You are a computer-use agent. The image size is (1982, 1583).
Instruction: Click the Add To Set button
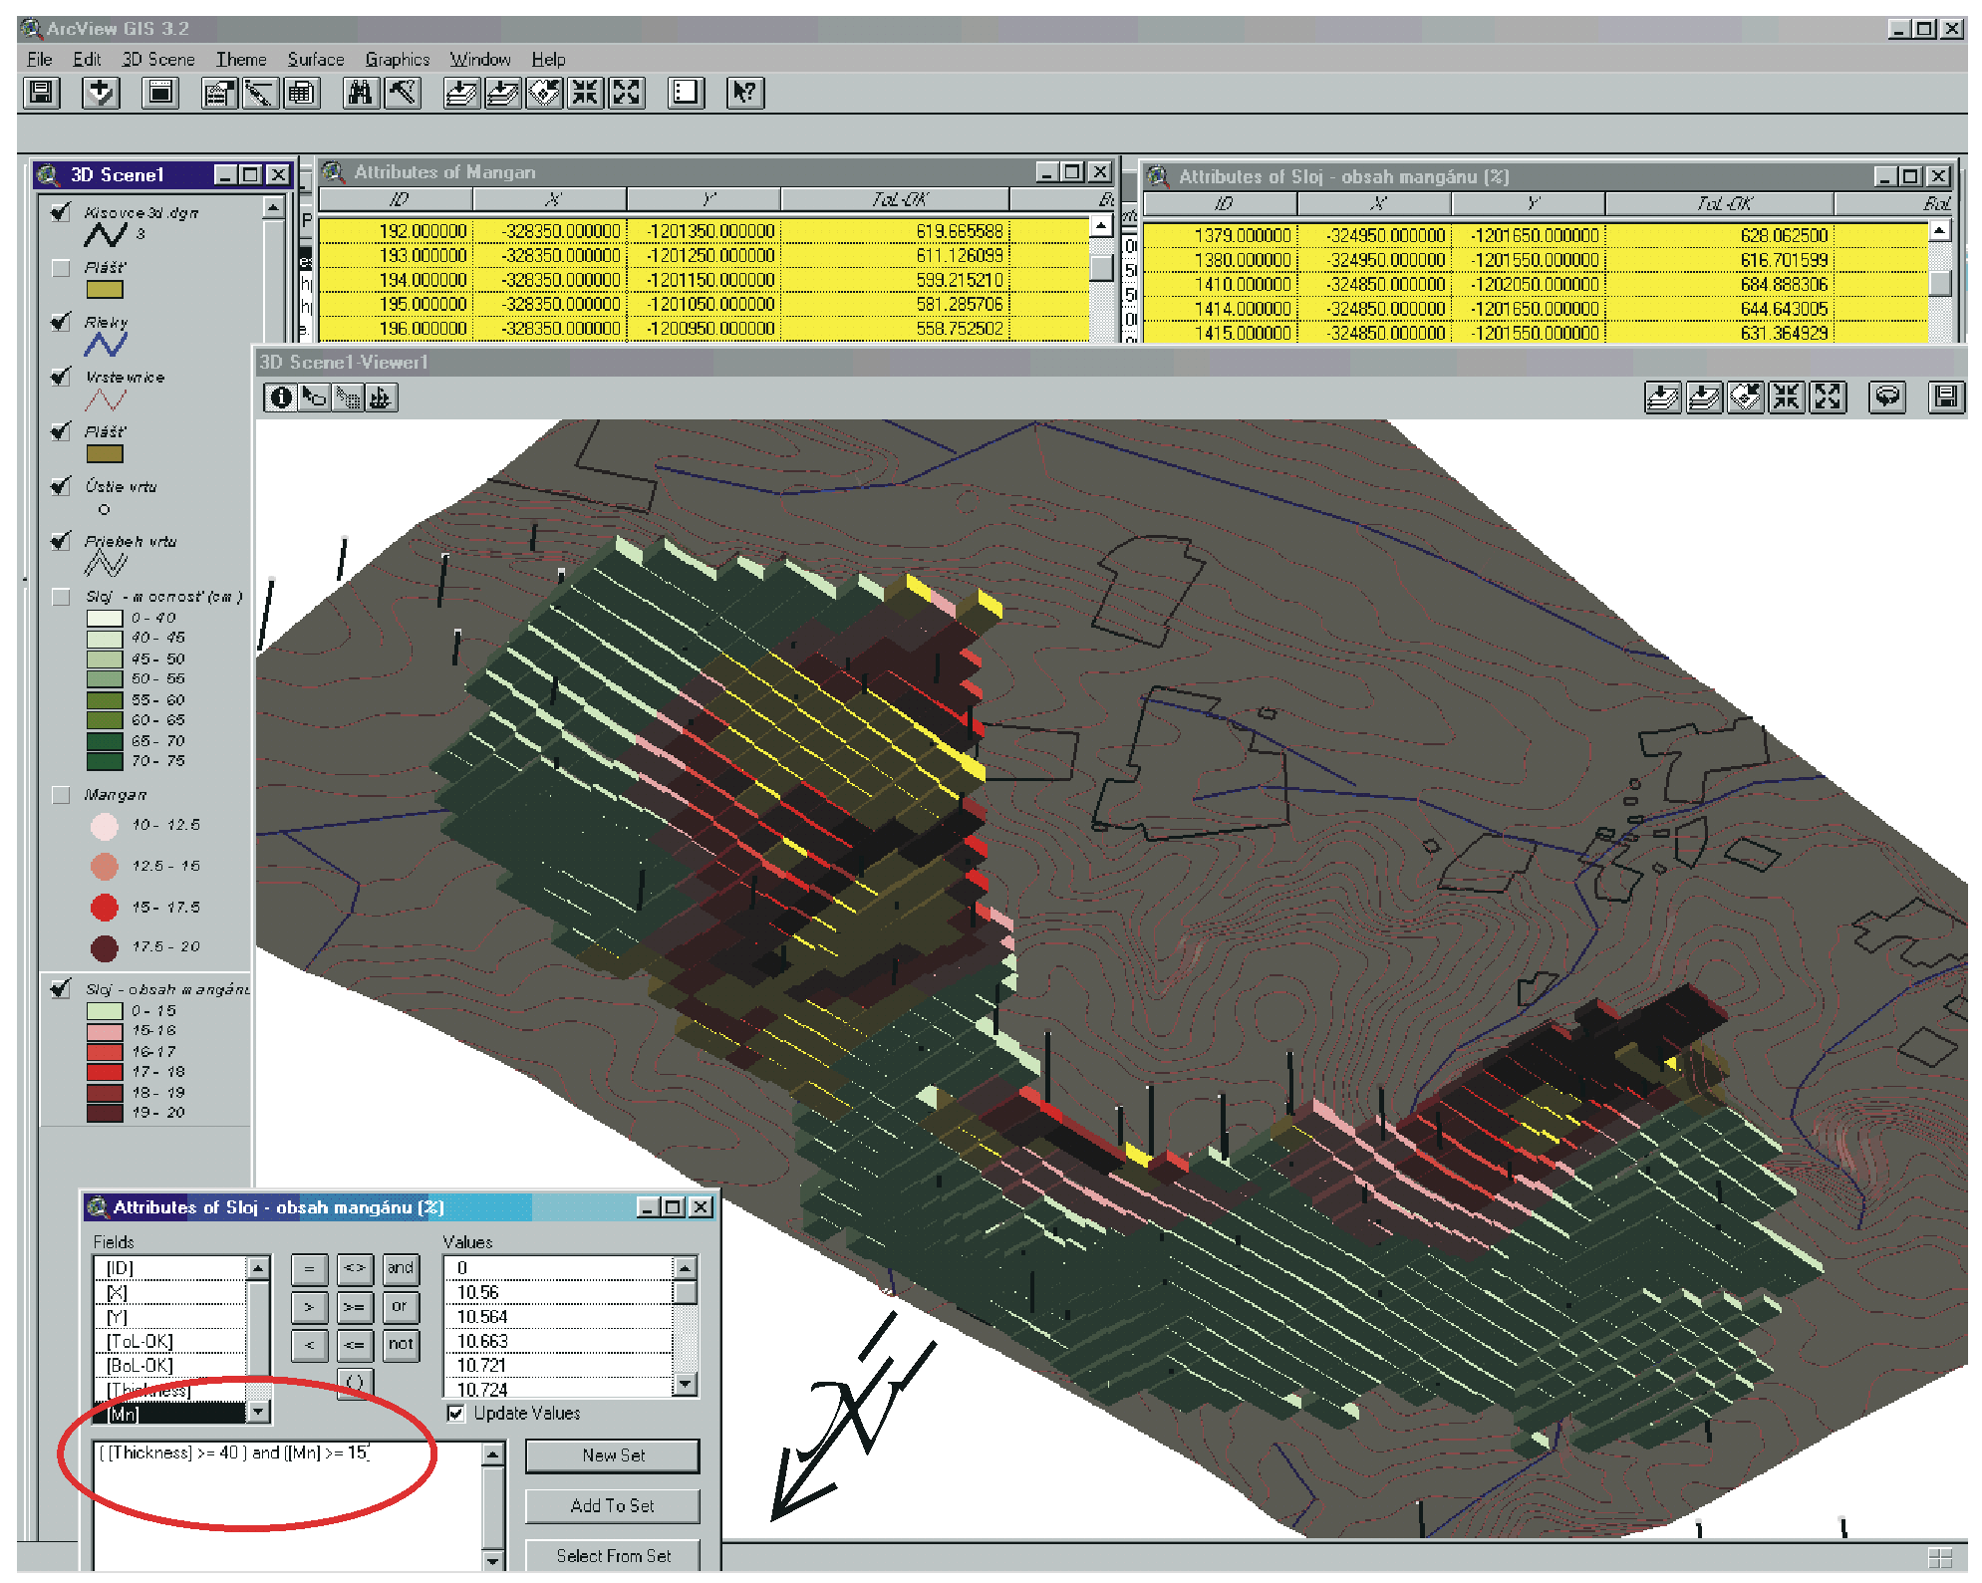(612, 1506)
